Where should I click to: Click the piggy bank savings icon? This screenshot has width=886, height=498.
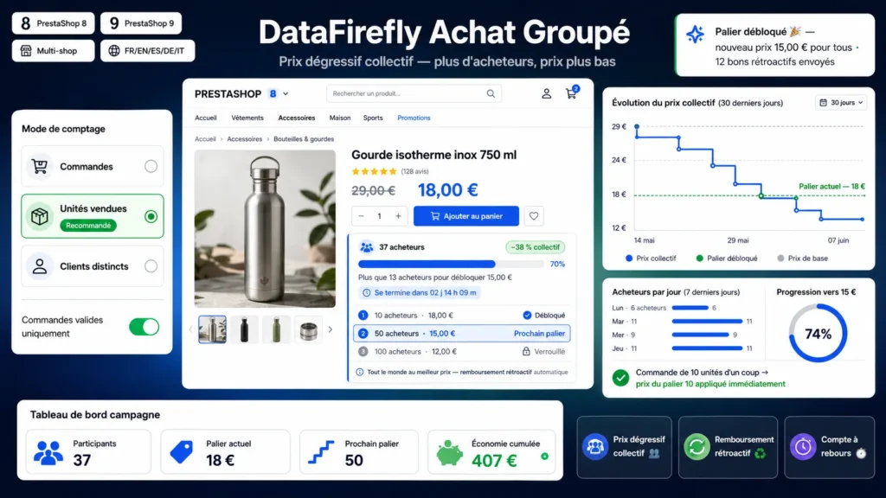coord(450,452)
